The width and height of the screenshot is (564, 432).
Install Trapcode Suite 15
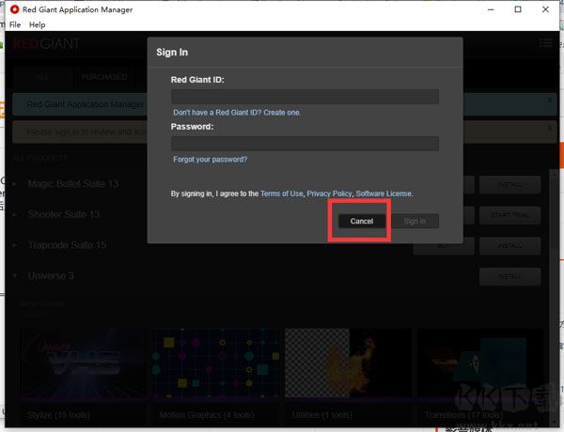(509, 246)
